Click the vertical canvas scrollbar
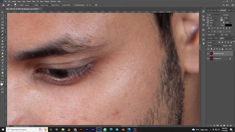This screenshot has width=235, height=132. coord(200,47)
